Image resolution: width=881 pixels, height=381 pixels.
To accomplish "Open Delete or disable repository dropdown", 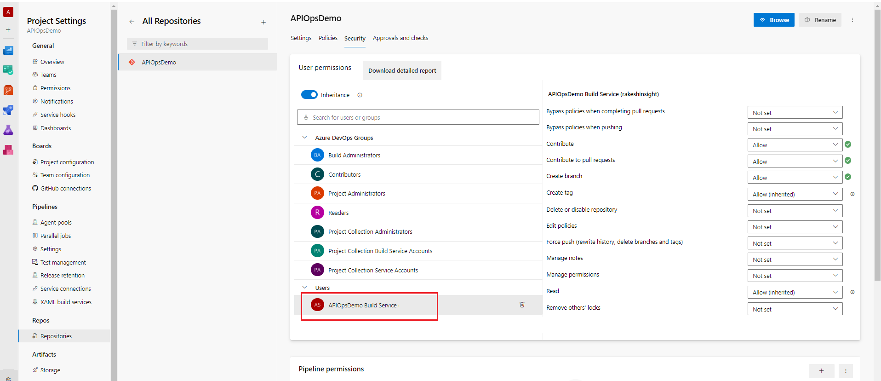I will [795, 211].
